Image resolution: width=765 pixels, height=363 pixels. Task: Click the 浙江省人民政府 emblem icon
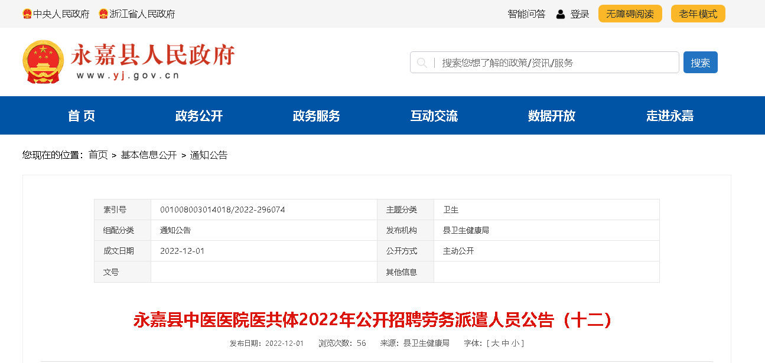(103, 14)
